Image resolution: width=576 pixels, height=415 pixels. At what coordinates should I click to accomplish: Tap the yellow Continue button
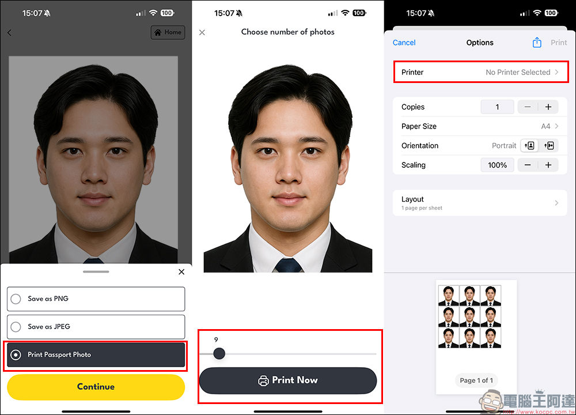pos(96,387)
